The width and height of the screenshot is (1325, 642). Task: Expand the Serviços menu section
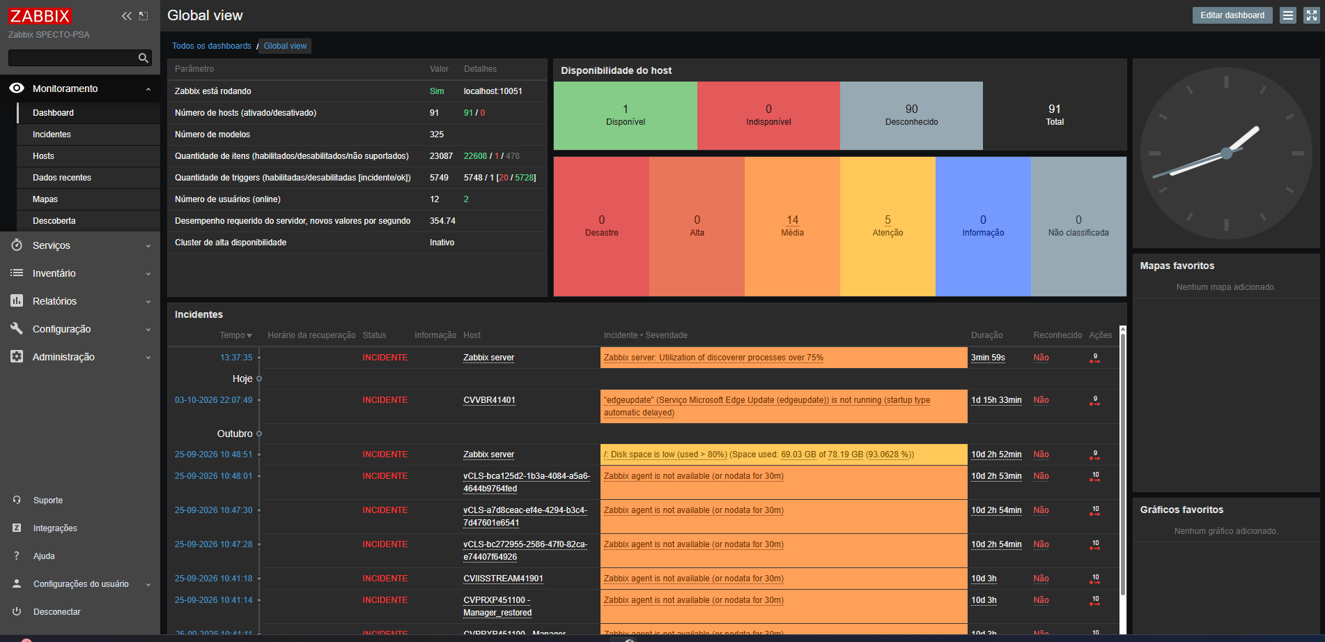(148, 245)
